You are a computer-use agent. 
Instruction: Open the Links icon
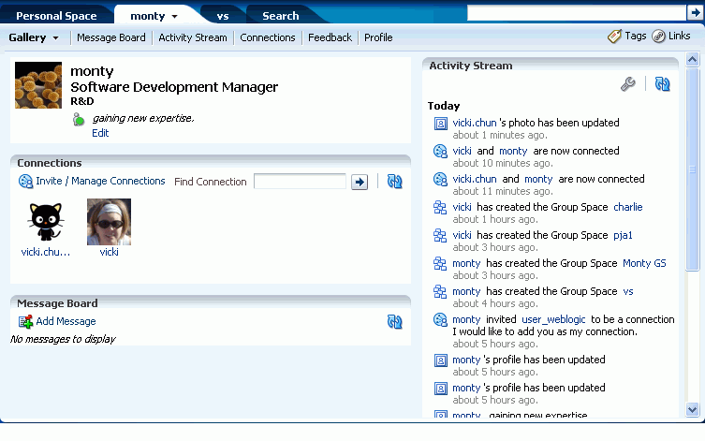click(658, 37)
